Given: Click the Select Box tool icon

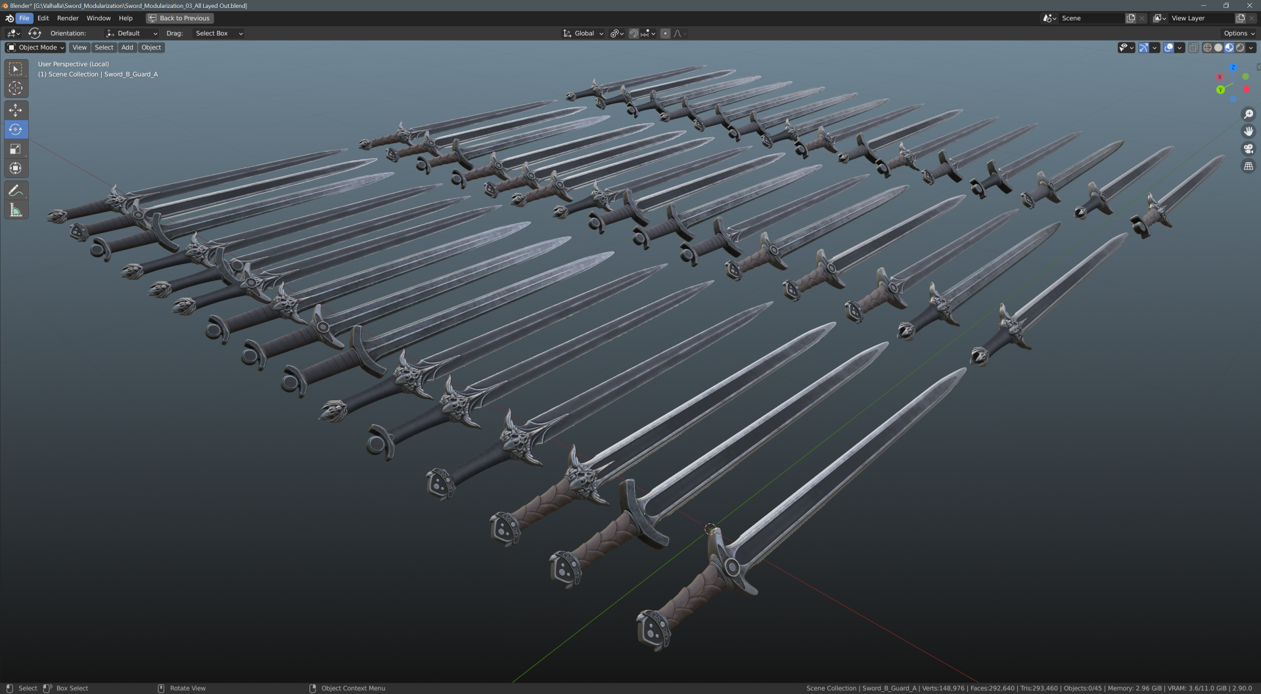Looking at the screenshot, I should 15,69.
